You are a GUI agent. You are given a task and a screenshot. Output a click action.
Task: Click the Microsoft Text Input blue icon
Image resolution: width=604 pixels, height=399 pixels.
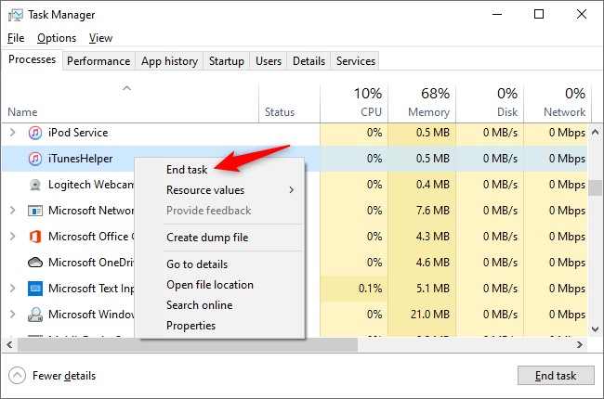(35, 289)
